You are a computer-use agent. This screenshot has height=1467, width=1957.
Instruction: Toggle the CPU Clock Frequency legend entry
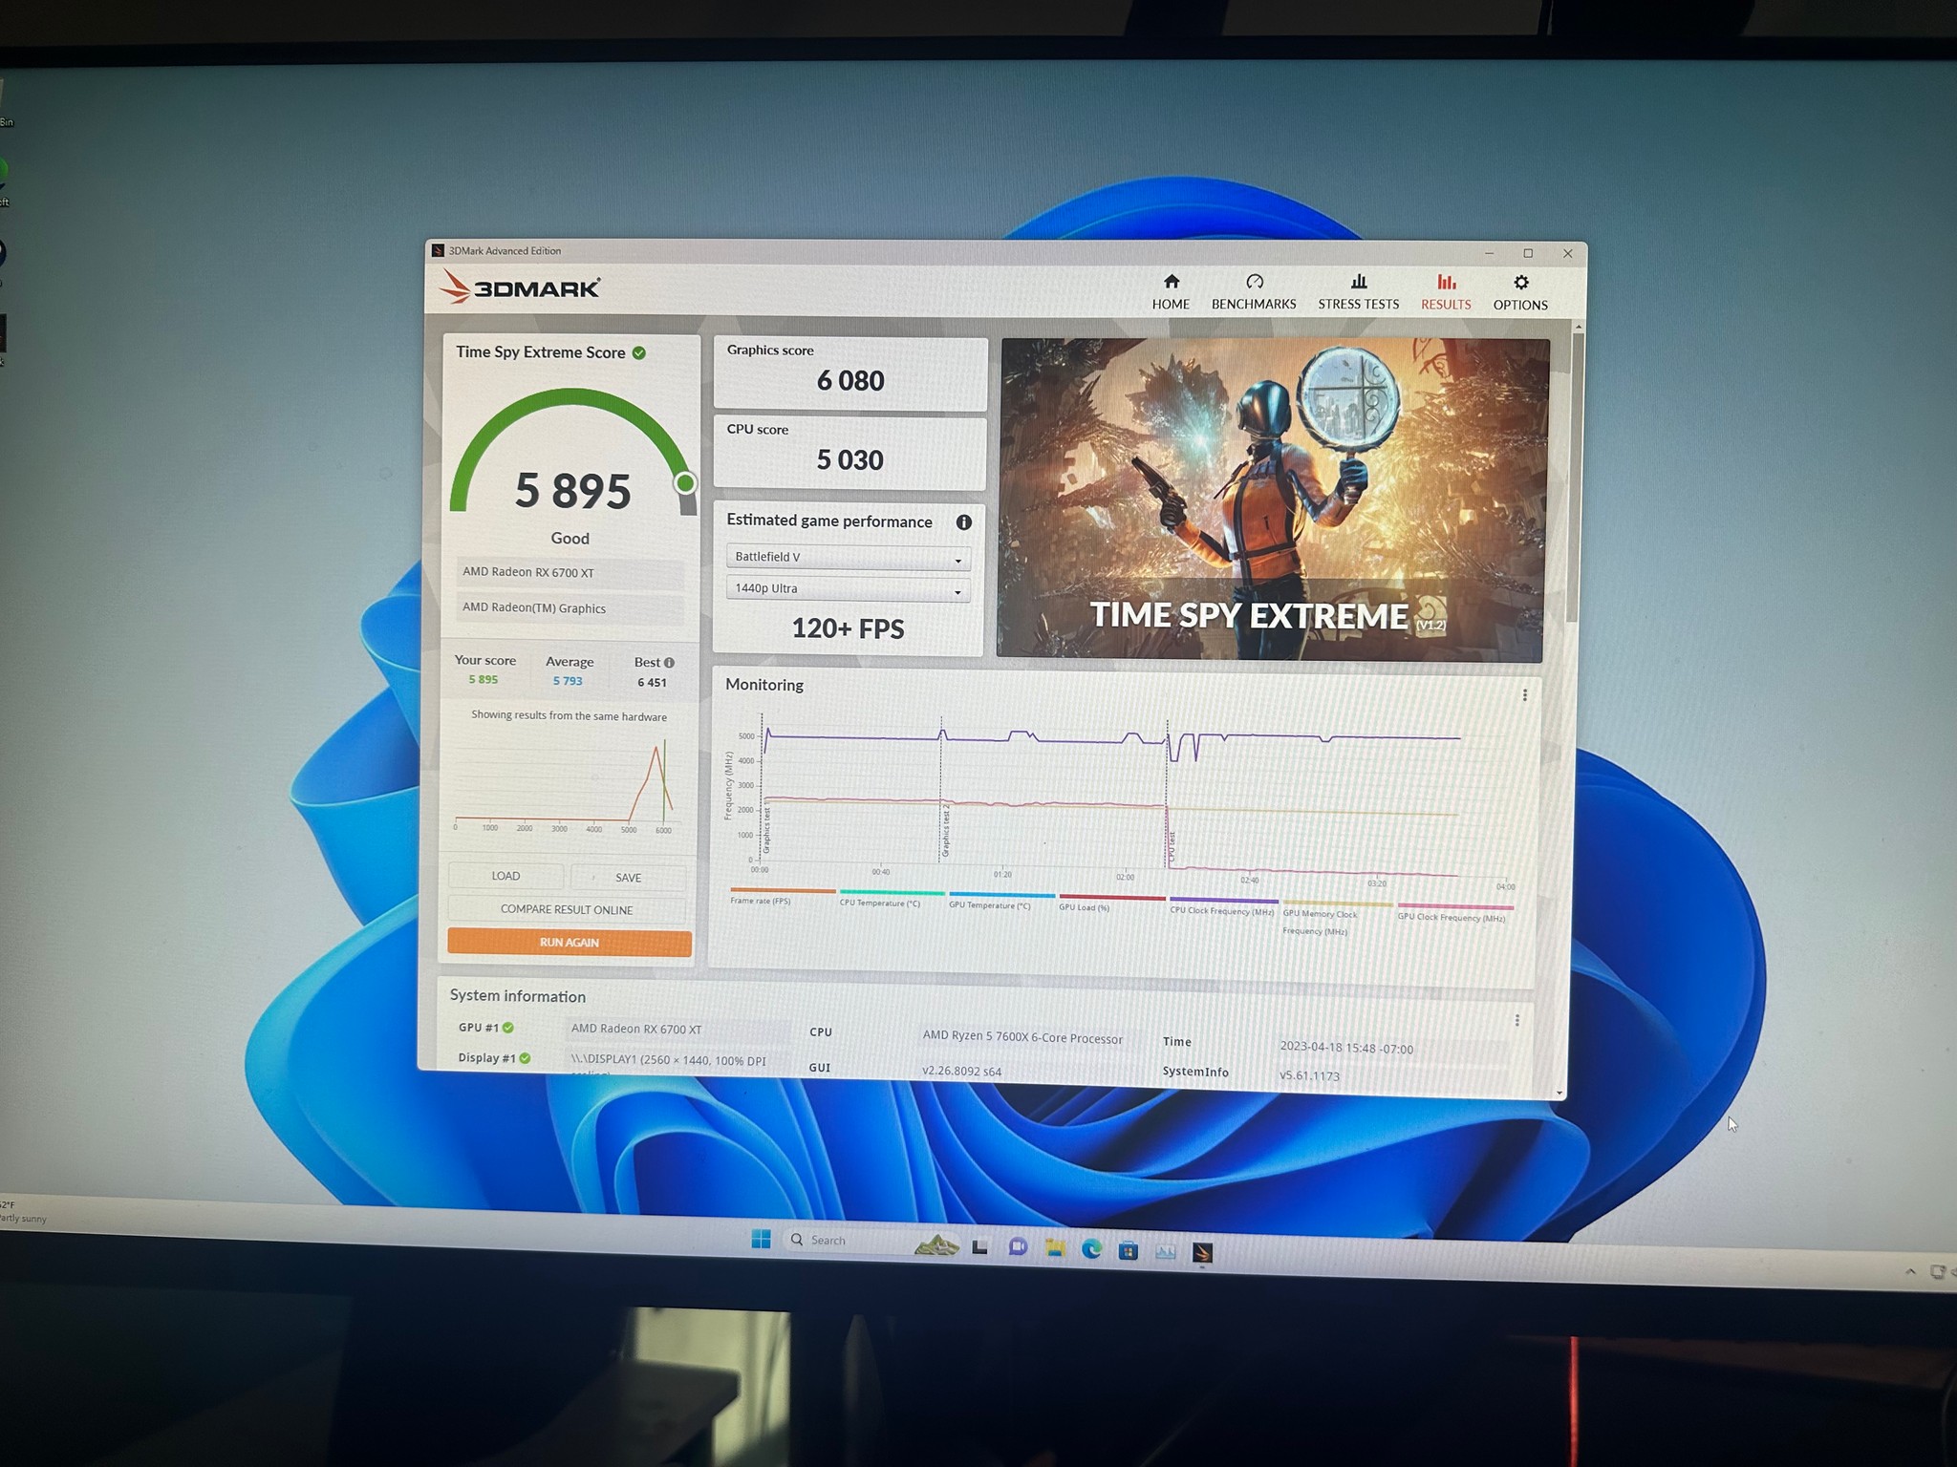1223,905
